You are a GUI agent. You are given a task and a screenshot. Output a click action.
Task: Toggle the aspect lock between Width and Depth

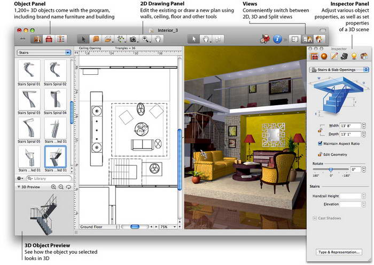[x=320, y=130]
